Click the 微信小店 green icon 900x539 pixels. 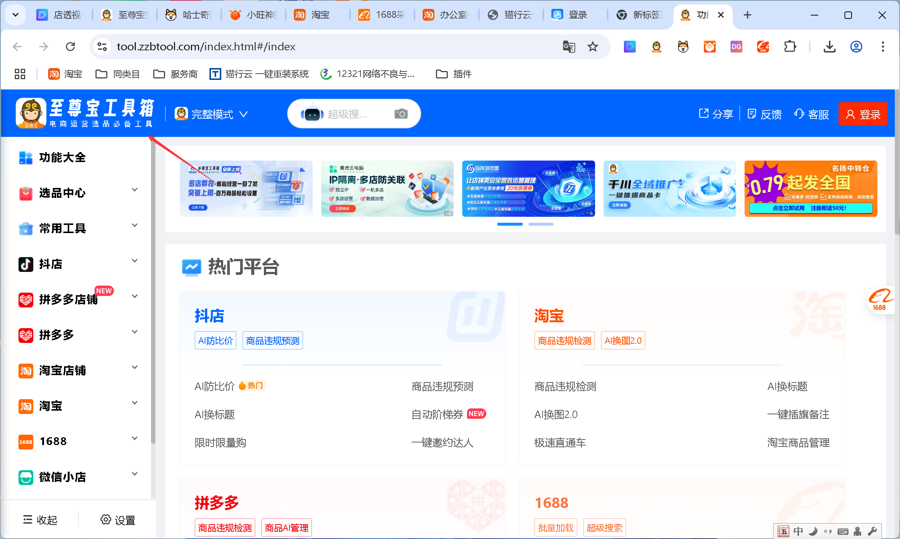(x=26, y=477)
